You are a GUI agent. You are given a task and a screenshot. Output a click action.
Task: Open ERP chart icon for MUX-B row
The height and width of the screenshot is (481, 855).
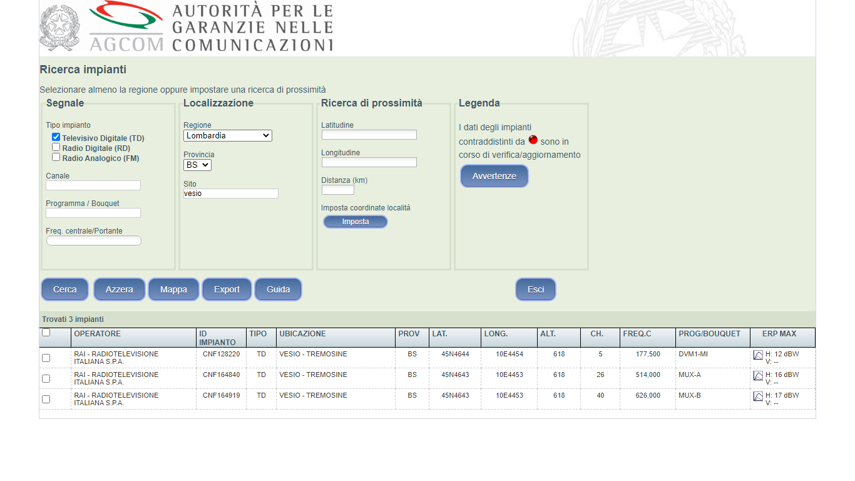[758, 396]
